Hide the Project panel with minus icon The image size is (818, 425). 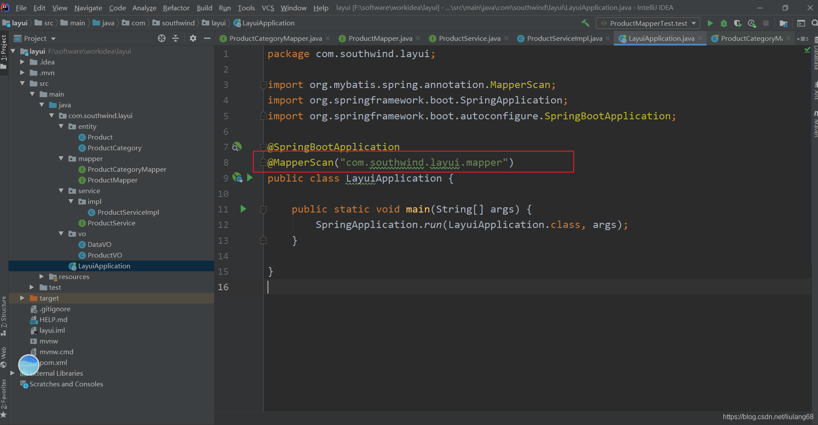[207, 38]
